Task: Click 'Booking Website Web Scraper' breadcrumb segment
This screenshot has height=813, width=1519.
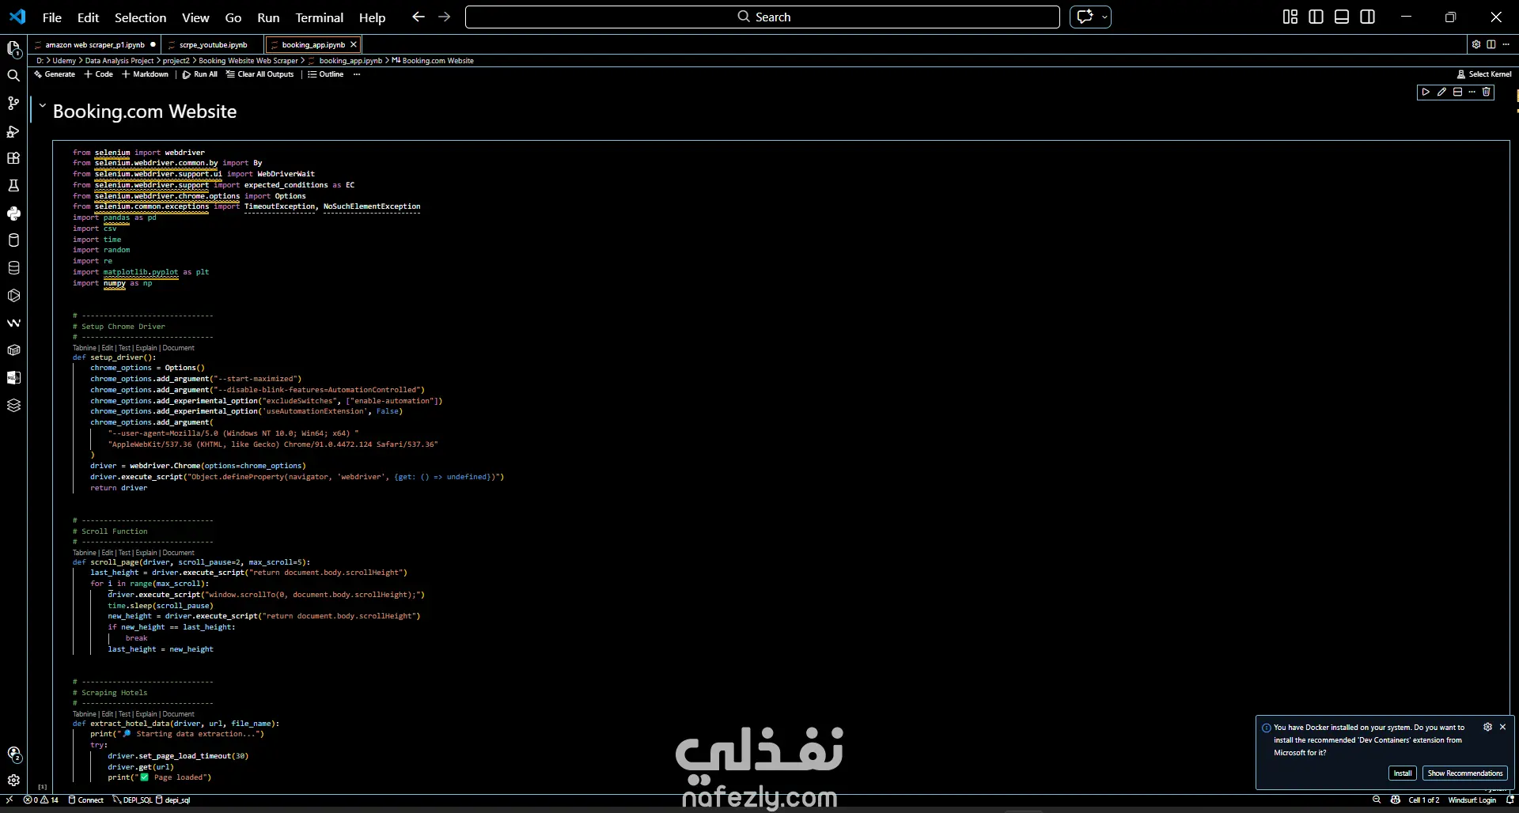Action: (x=248, y=61)
